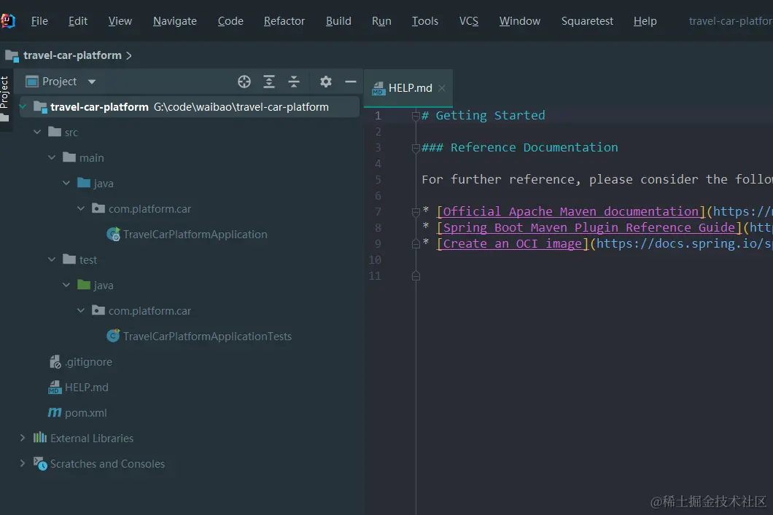Screen dimensions: 773x515
Task: Click the blue java source folder icon under main
Action: click(x=84, y=183)
